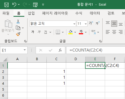Open the font color palette arrow
Viewport: 125px width, 99px height.
click(86, 32)
